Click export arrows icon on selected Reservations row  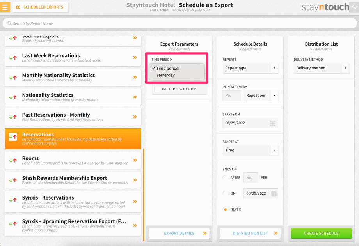point(13,137)
